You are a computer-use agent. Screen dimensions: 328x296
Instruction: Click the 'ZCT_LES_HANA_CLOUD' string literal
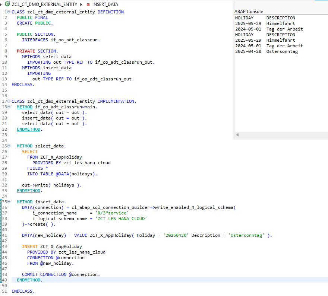121,219
